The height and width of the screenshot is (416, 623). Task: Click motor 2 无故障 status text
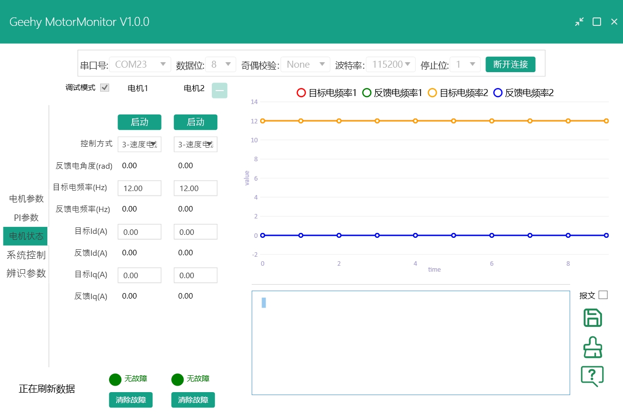[x=198, y=379]
